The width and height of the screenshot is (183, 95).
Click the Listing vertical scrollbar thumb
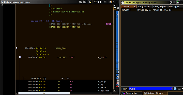115,8
